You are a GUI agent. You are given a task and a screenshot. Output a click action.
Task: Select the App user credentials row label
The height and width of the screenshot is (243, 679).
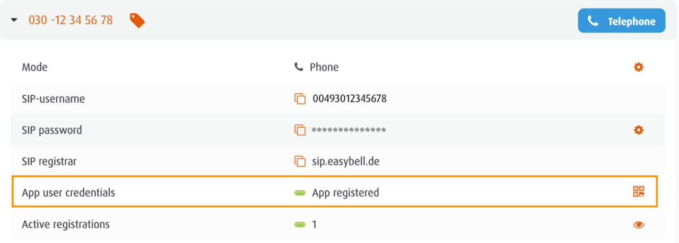(68, 192)
